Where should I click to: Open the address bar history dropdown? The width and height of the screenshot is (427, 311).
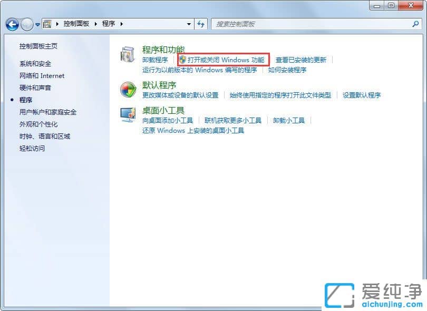190,24
